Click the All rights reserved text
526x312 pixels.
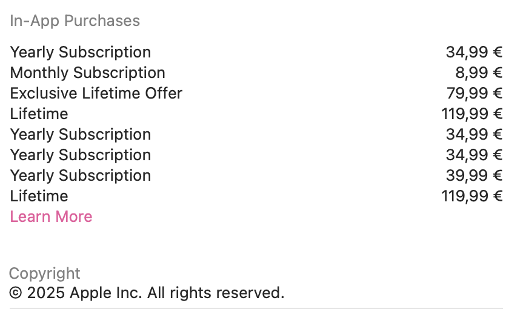(x=216, y=293)
